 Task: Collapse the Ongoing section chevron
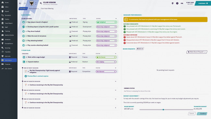coord(116,54)
